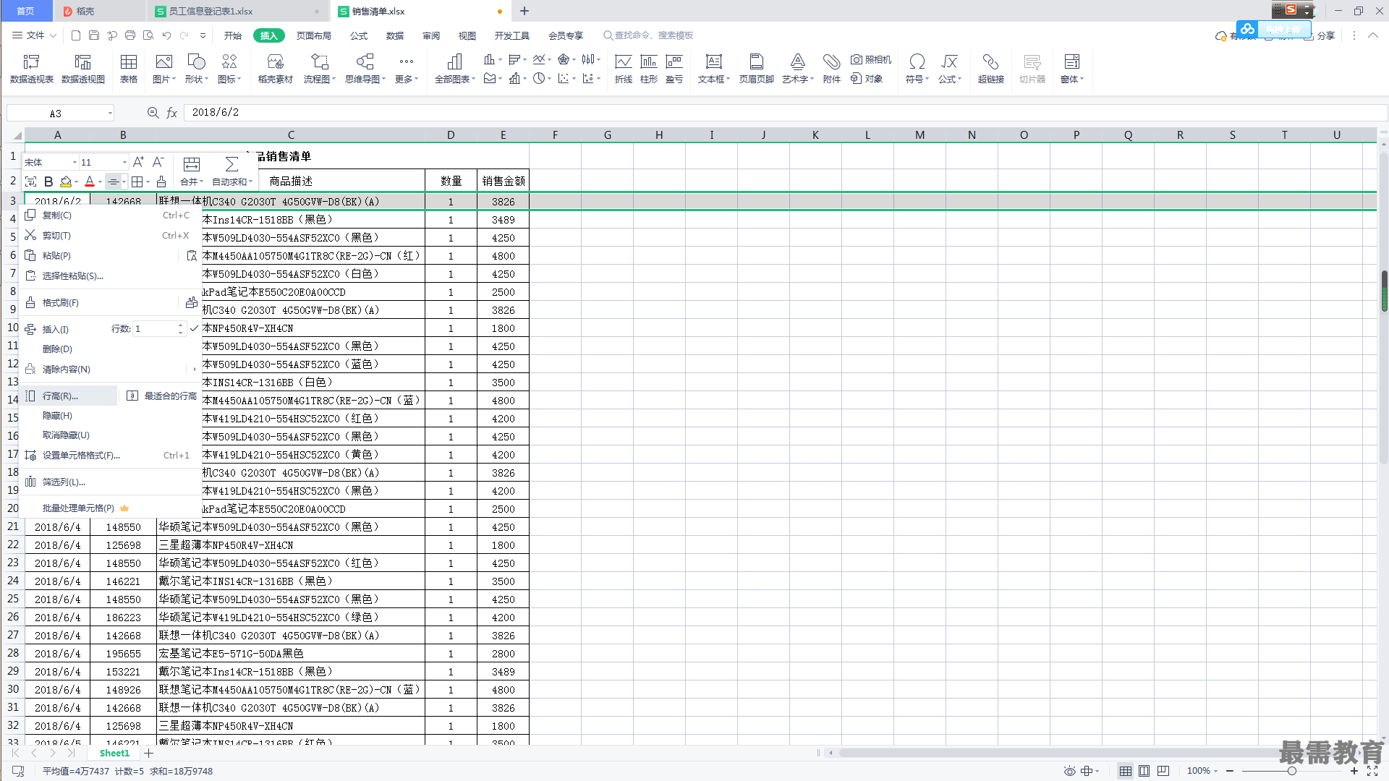Image resolution: width=1389 pixels, height=781 pixels.
Task: Click the formula bar showing 2018/6/2
Action: (x=785, y=113)
